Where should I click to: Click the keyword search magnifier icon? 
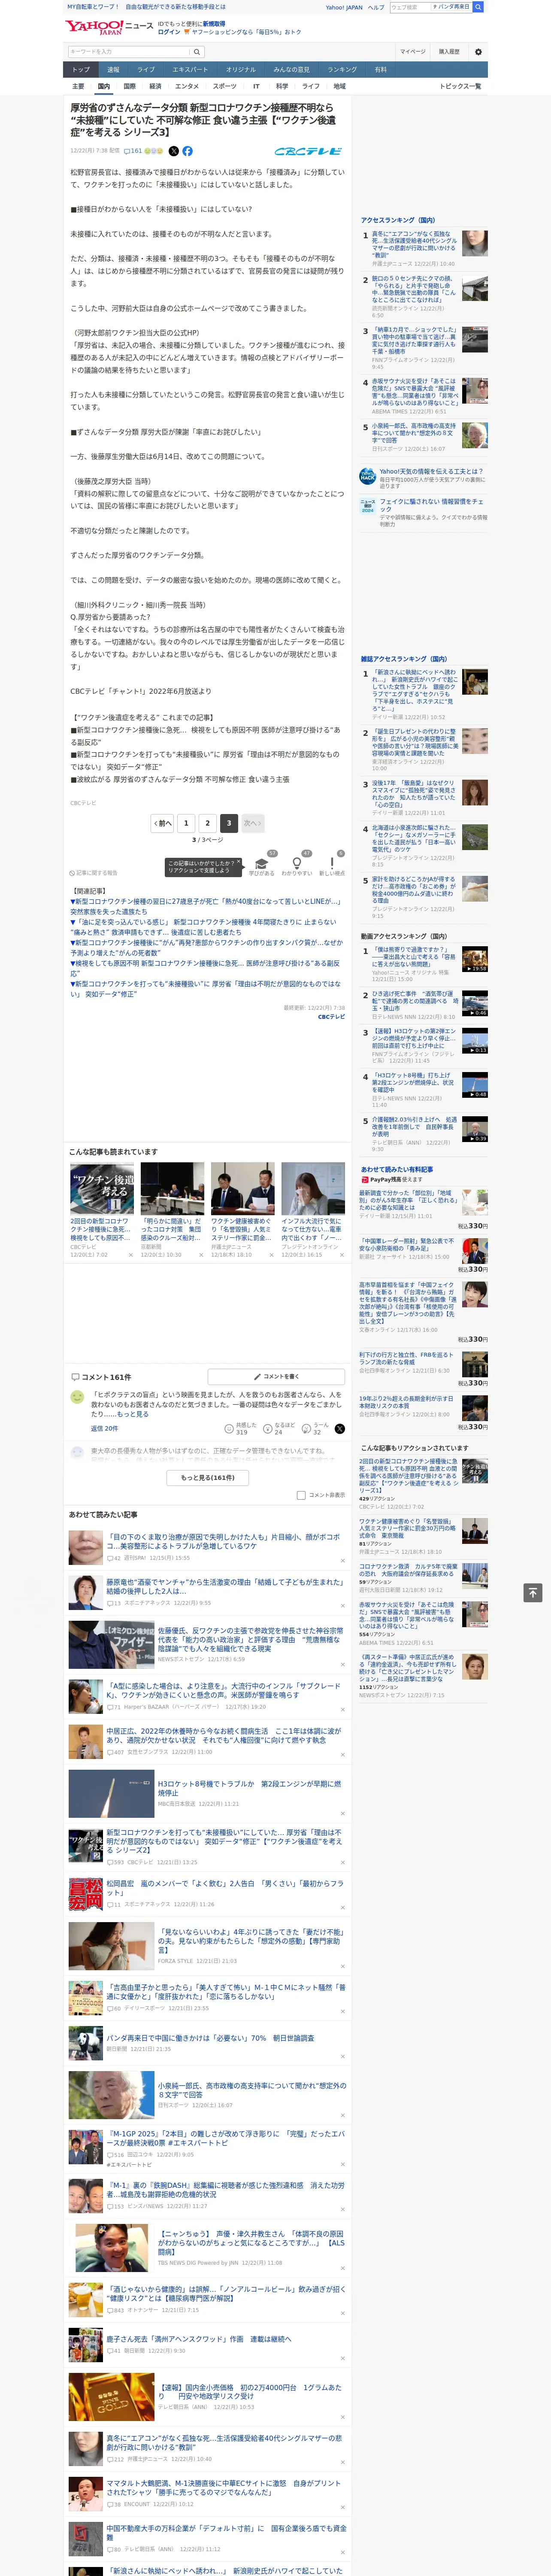(197, 52)
